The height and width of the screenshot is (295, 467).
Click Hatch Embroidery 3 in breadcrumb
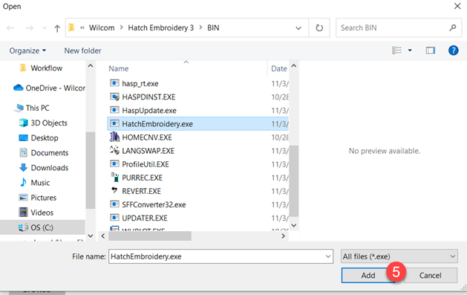click(161, 27)
